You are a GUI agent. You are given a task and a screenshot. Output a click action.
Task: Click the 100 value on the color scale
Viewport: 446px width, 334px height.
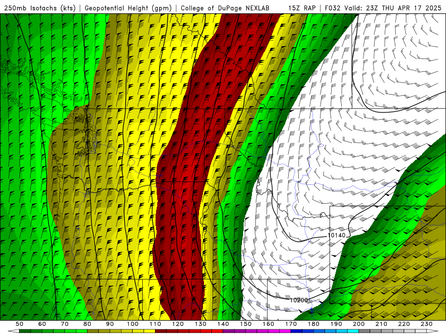click(x=133, y=324)
